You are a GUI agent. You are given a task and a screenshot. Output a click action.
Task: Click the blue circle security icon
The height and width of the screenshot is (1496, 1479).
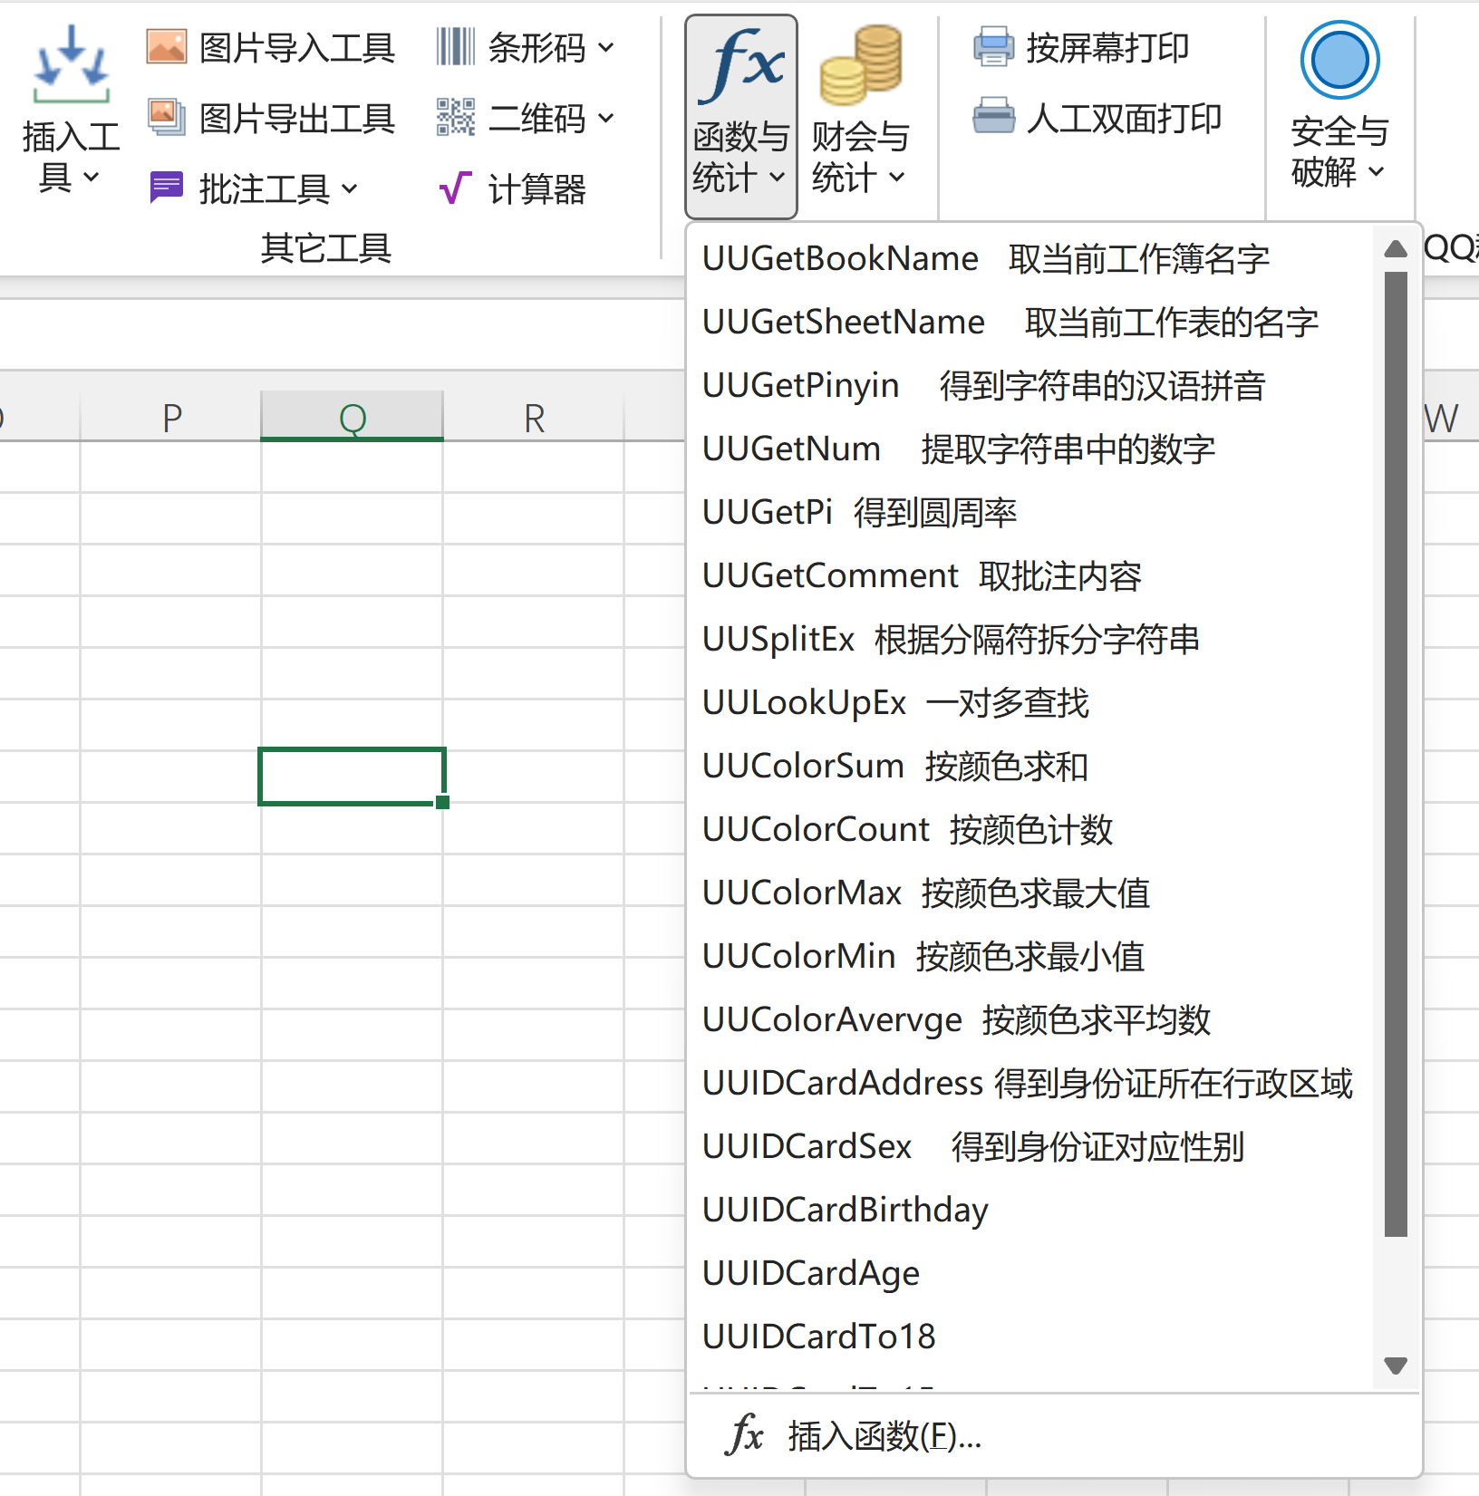click(1339, 61)
